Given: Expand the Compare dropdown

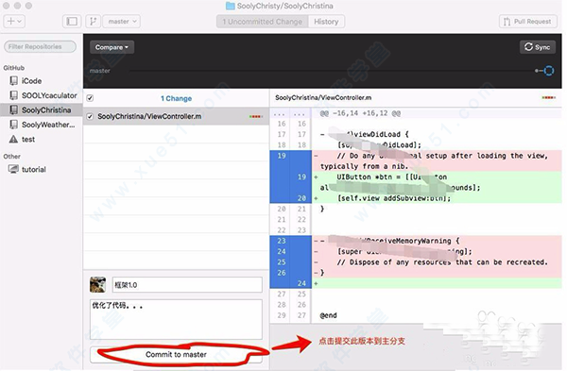Looking at the screenshot, I should [x=112, y=47].
